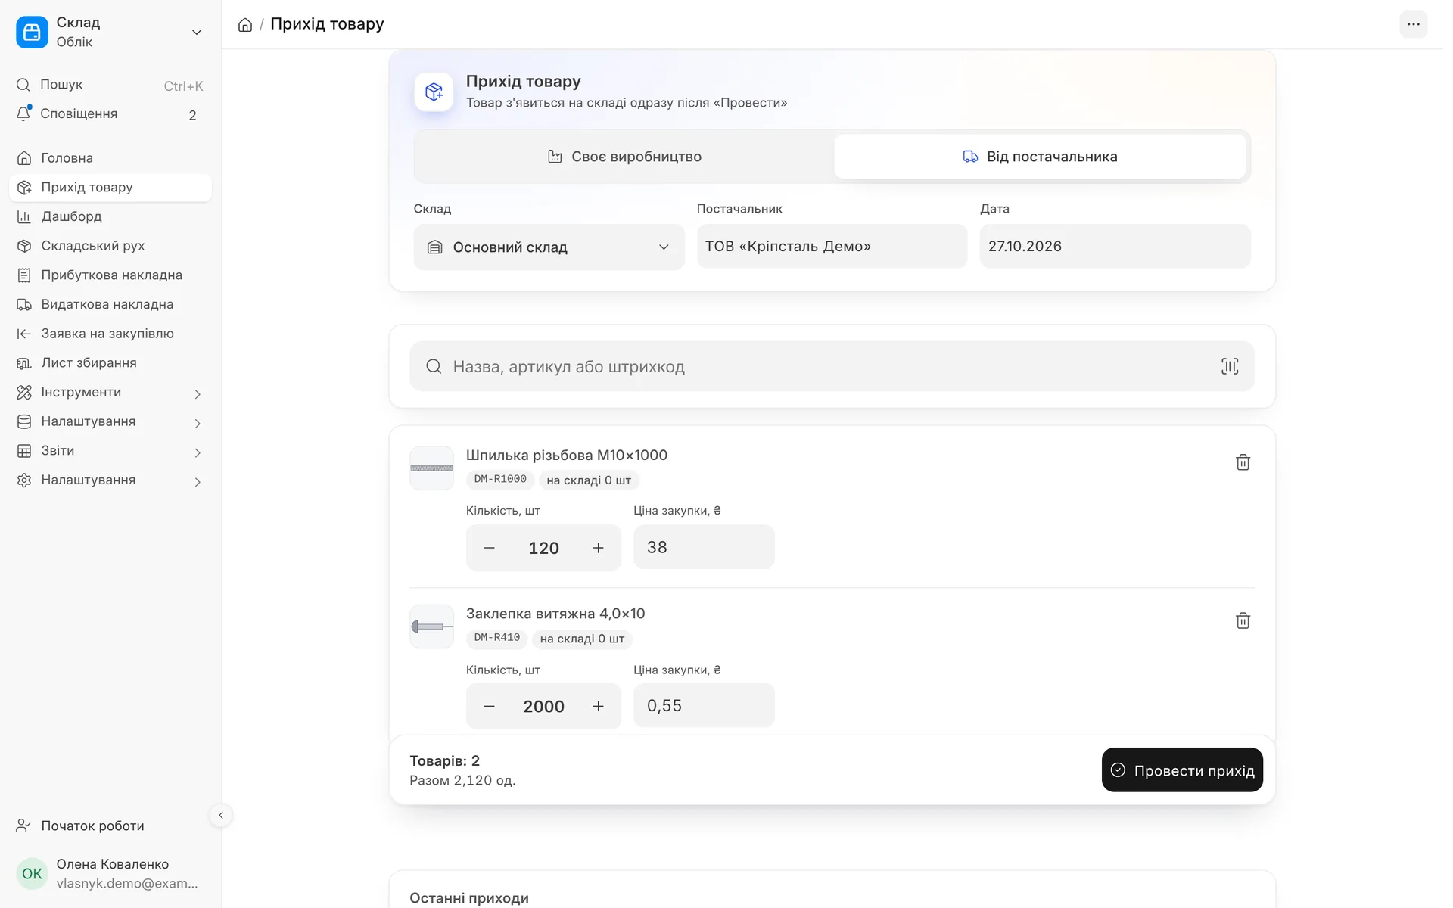Click the home breadcrumb icon
The width and height of the screenshot is (1453, 908).
point(245,25)
